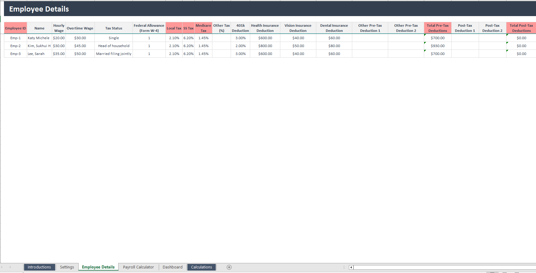536x273 pixels.
Task: Select the SS Tax column header
Action: point(188,28)
